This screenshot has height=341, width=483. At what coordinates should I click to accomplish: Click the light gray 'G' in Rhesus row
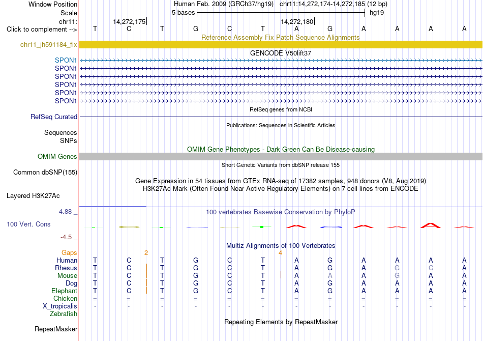(x=397, y=268)
